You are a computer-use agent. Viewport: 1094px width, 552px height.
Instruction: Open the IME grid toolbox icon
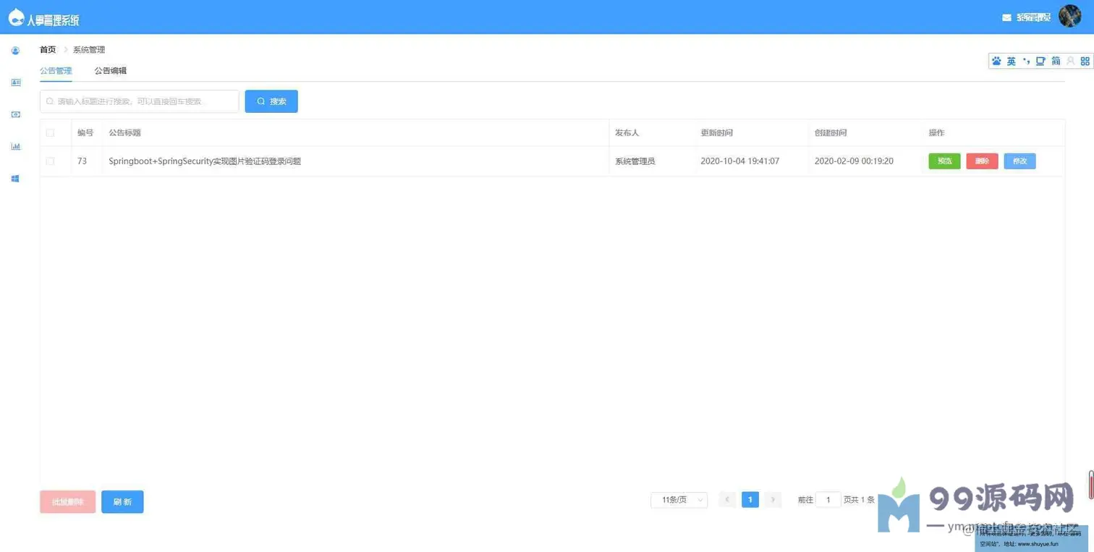1085,61
